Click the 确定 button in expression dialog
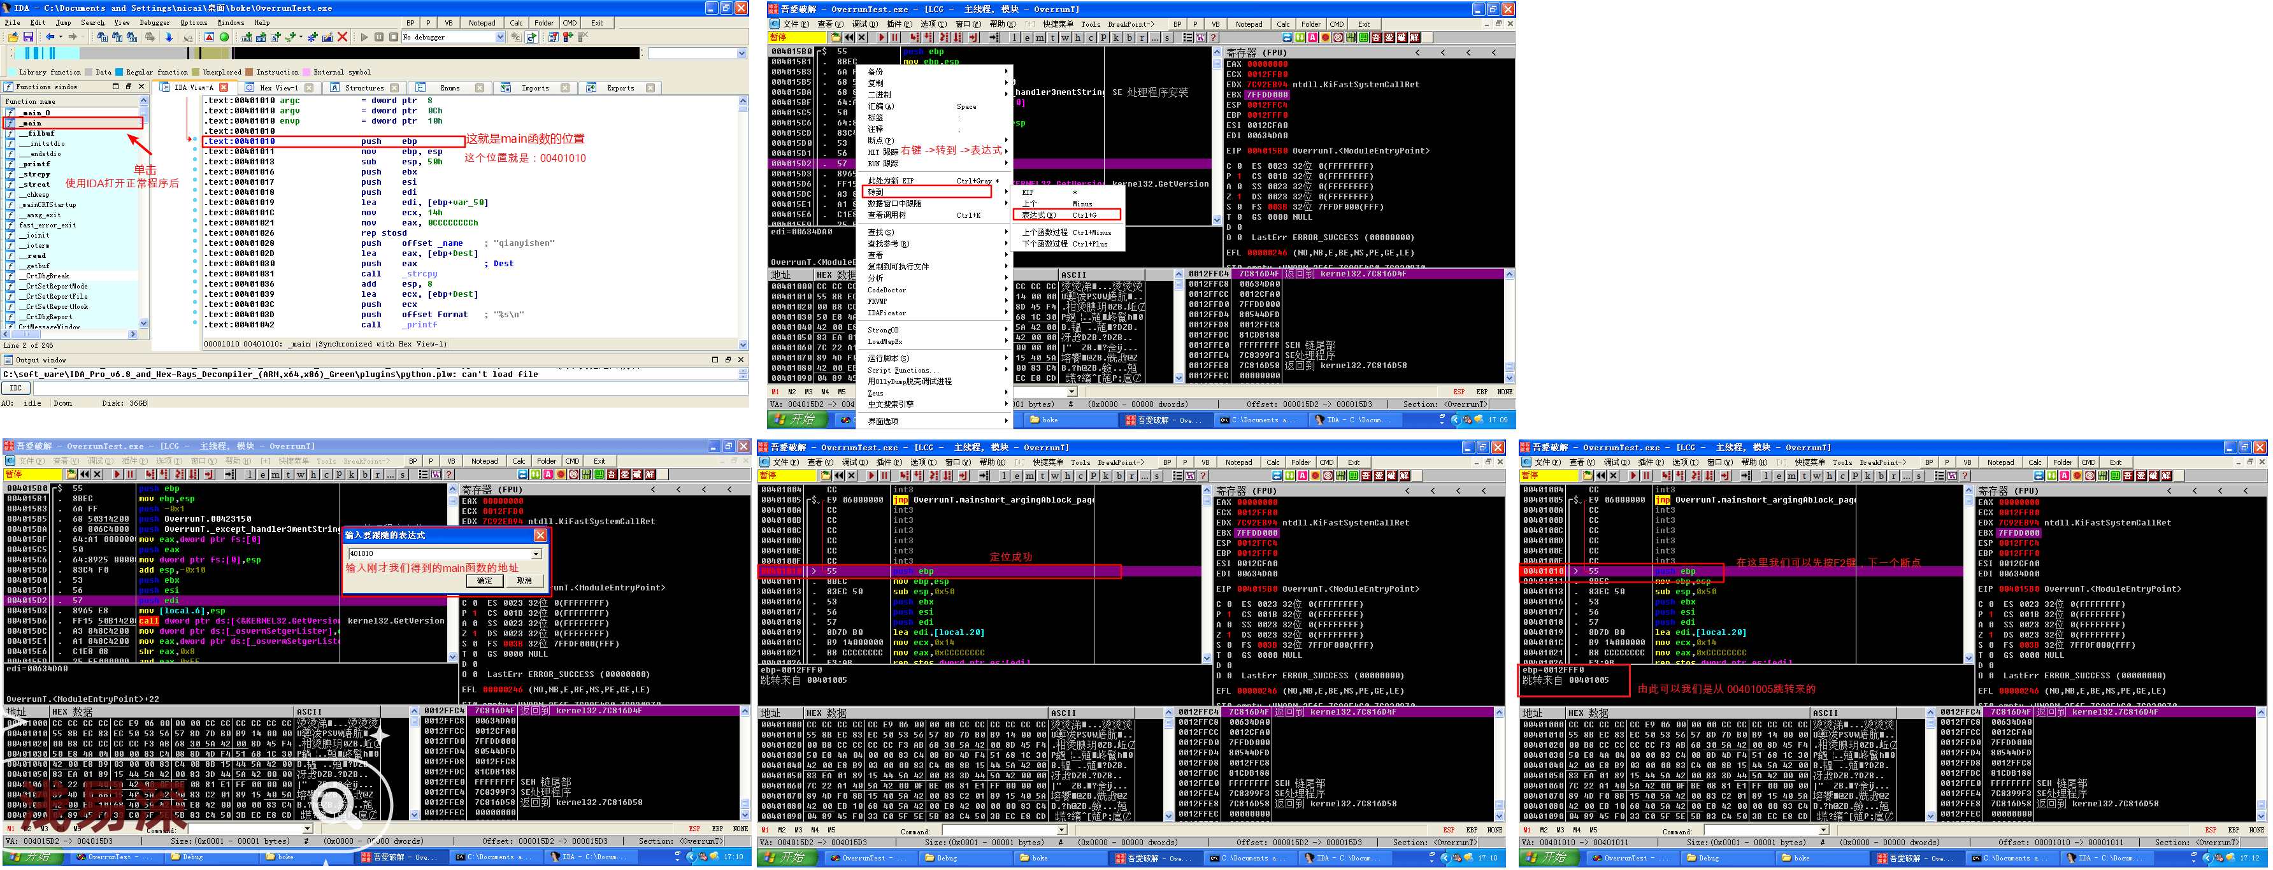This screenshot has width=2273, height=870. [x=484, y=581]
